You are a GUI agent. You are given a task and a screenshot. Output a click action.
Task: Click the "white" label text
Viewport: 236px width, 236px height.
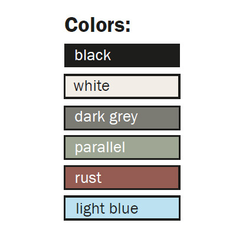coord(91,86)
